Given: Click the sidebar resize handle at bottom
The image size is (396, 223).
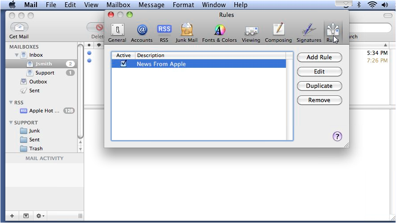Looking at the screenshot, I should point(80,216).
